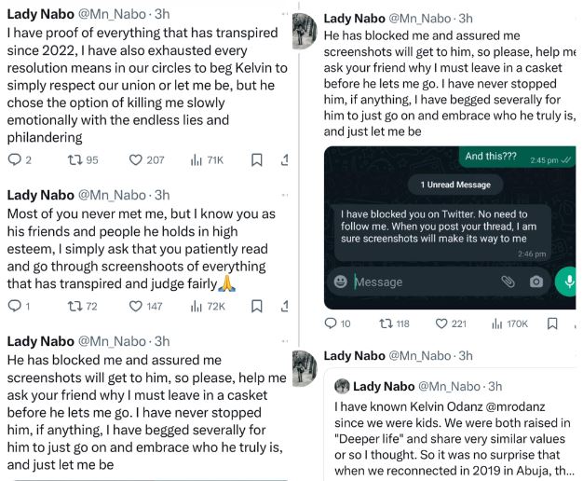
Task: Open the emoji picker in WhatsApp message bar
Action: (341, 282)
